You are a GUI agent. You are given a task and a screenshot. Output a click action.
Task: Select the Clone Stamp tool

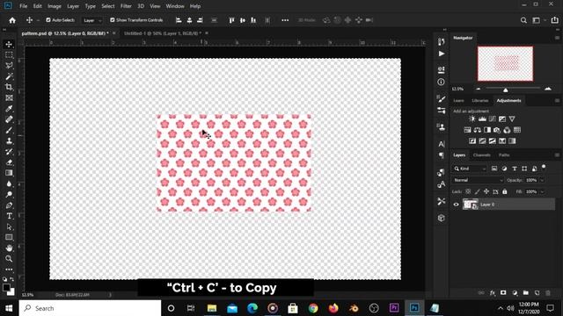pyautogui.click(x=9, y=140)
